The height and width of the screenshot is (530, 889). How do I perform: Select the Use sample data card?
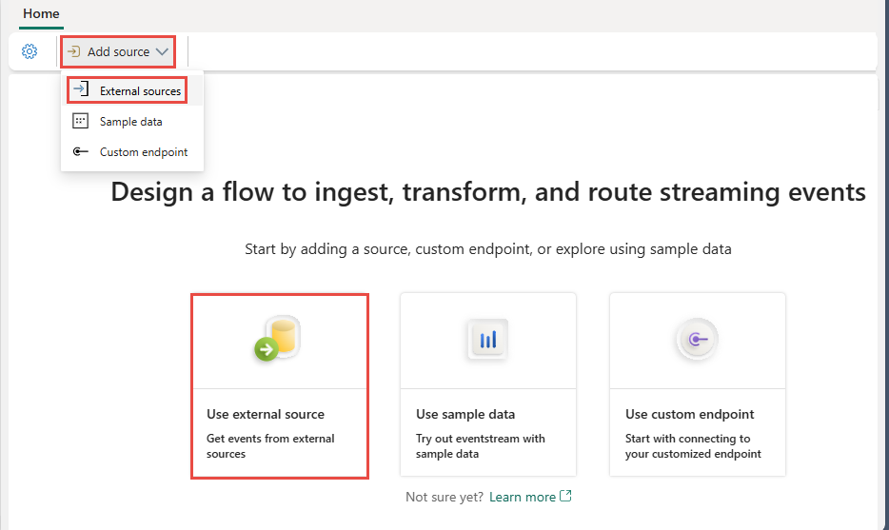[488, 384]
